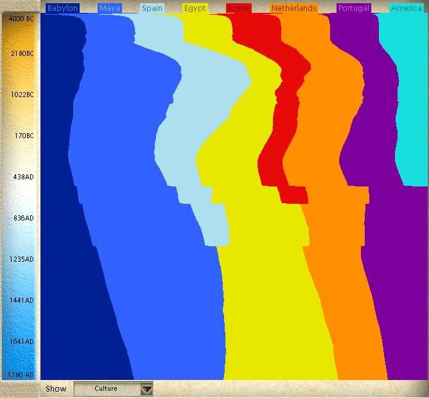Choose the Portugal legend label
This screenshot has width=429, height=398.
click(x=354, y=8)
